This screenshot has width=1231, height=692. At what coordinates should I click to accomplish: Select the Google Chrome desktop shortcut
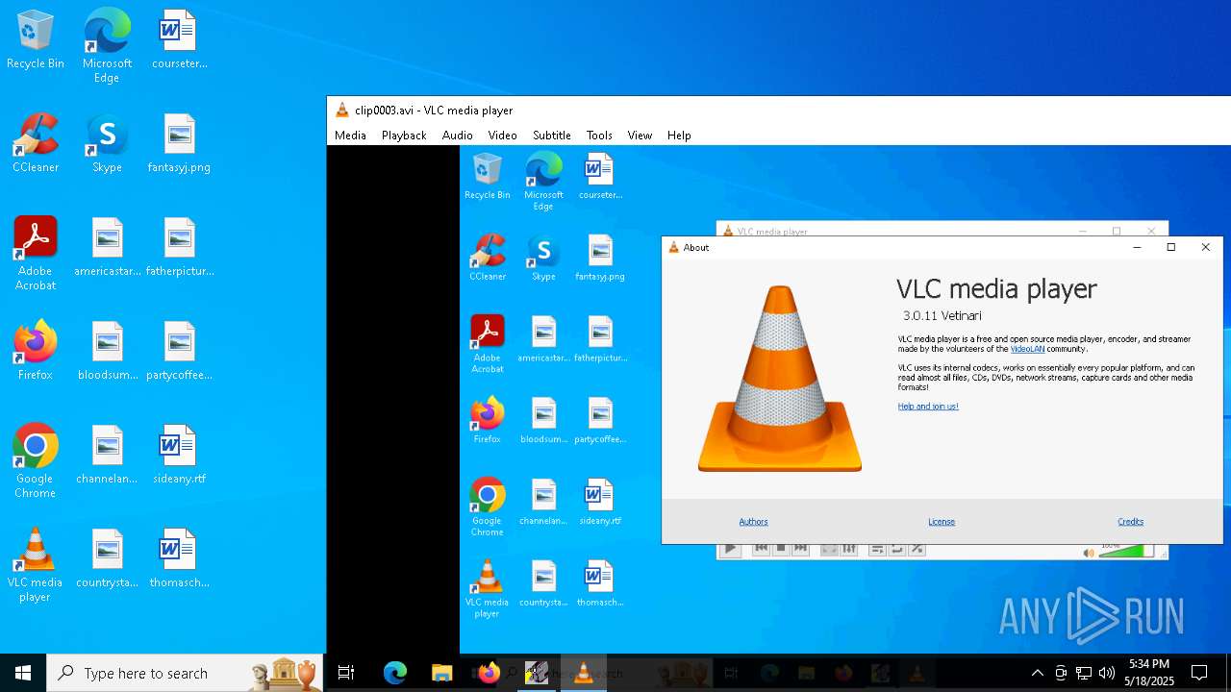pos(36,461)
